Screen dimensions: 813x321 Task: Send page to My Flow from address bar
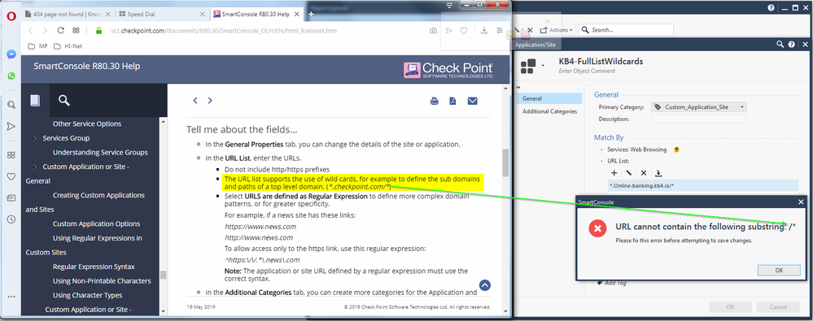click(449, 31)
